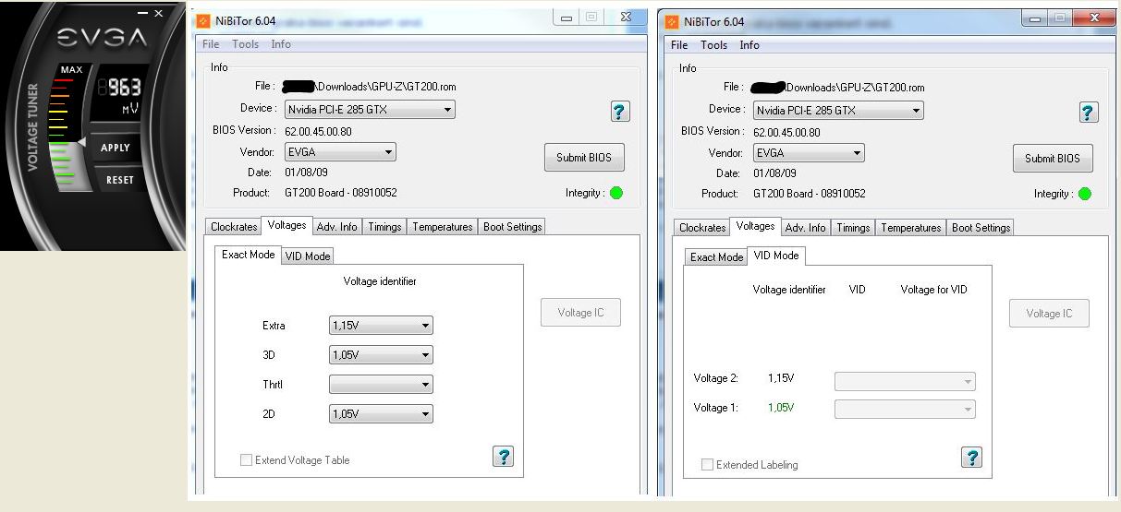Open File menu in right NiBiTor window

[x=679, y=45]
